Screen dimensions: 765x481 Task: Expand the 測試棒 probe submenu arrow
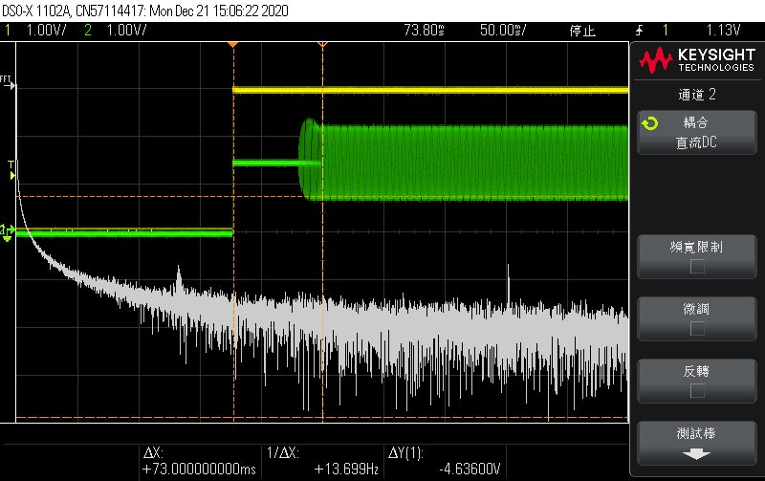696,454
